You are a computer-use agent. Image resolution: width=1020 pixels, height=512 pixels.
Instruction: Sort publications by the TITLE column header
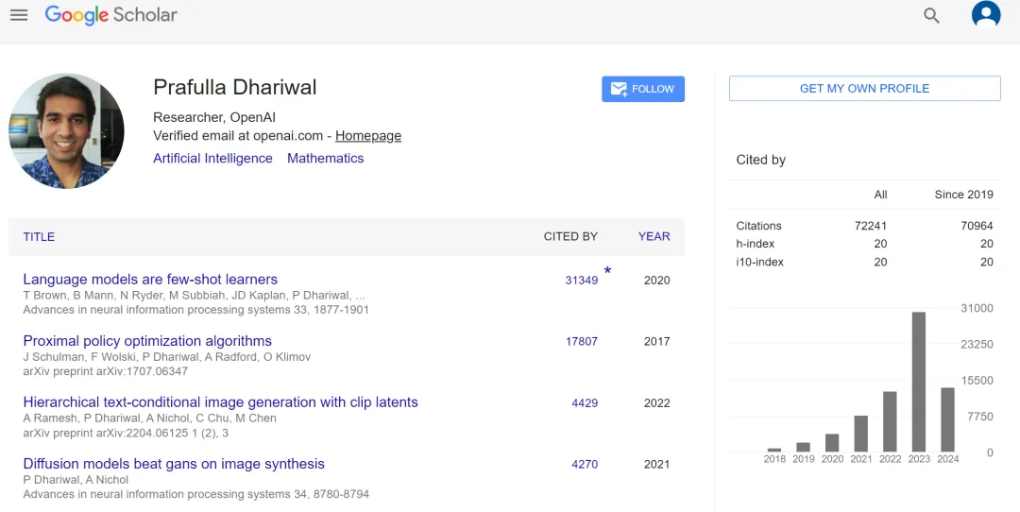pyautogui.click(x=39, y=237)
